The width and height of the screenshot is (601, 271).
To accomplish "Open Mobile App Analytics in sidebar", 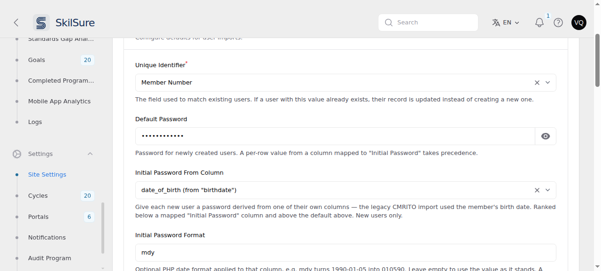I will point(59,101).
